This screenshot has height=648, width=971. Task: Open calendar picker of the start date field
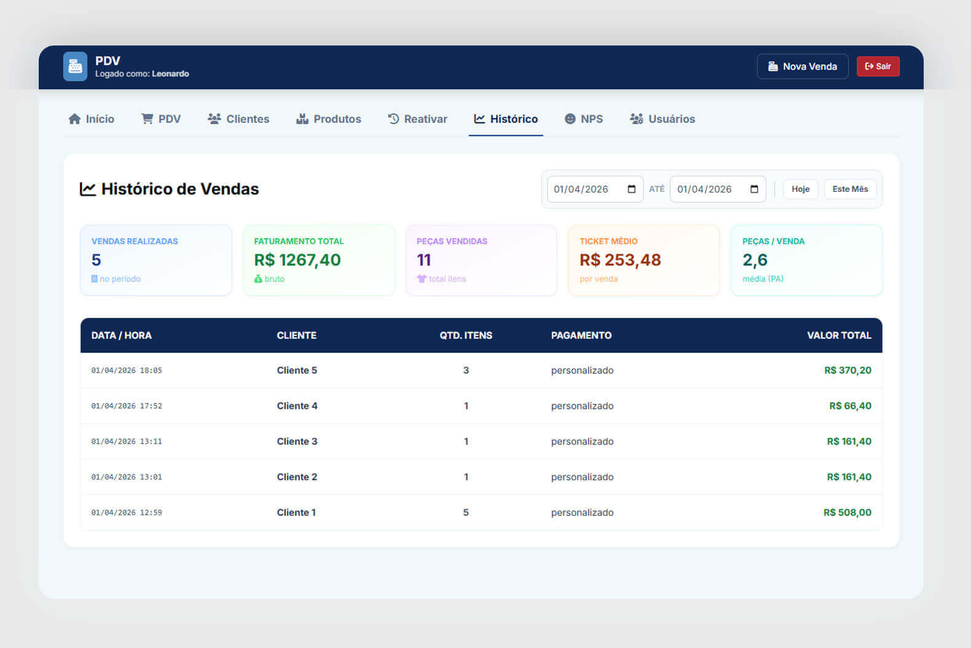[631, 189]
